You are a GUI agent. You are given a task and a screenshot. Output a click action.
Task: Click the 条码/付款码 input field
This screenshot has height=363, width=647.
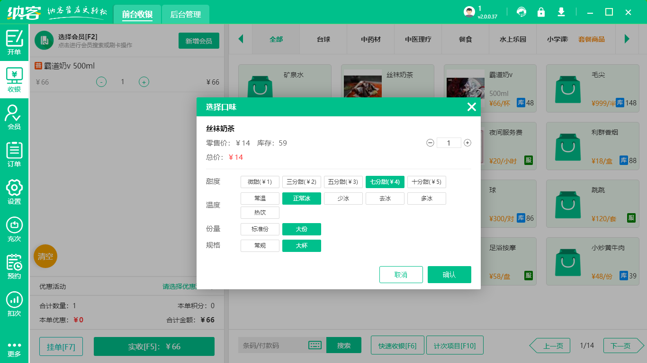(x=273, y=345)
